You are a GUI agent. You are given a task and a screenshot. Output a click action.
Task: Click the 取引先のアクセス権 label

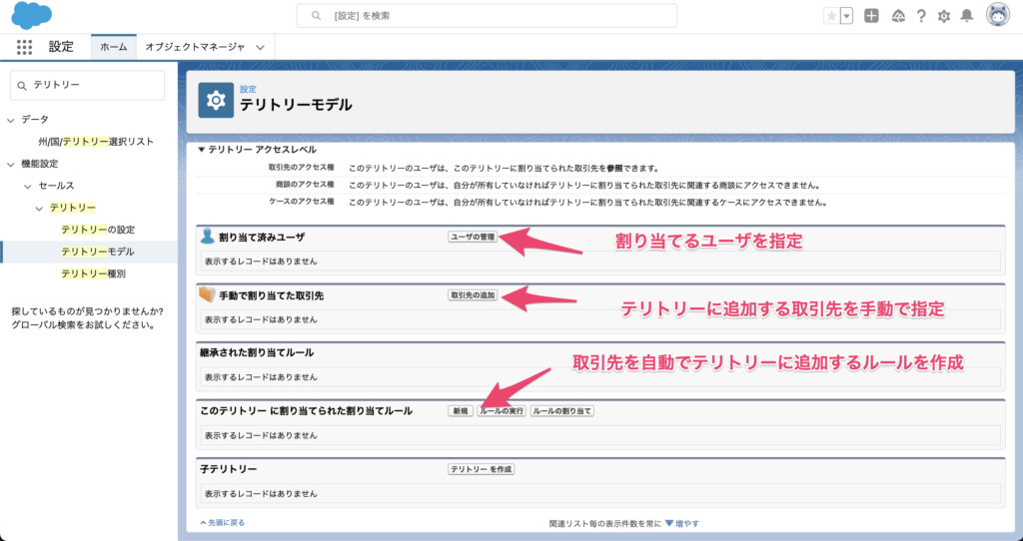302,168
